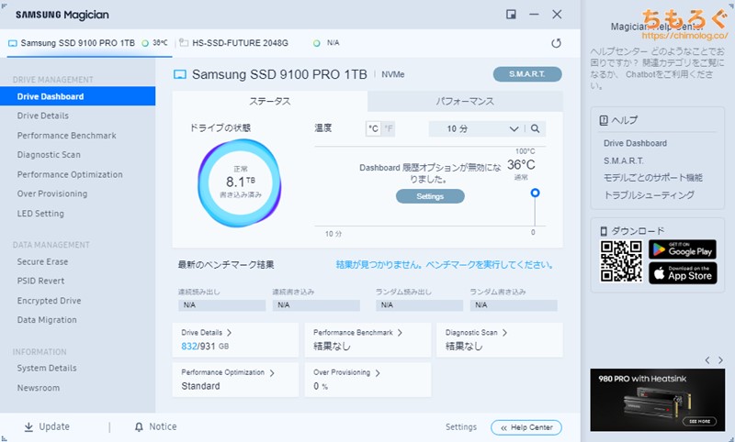
Task: Click the health circle next to N/A
Action: [x=317, y=43]
